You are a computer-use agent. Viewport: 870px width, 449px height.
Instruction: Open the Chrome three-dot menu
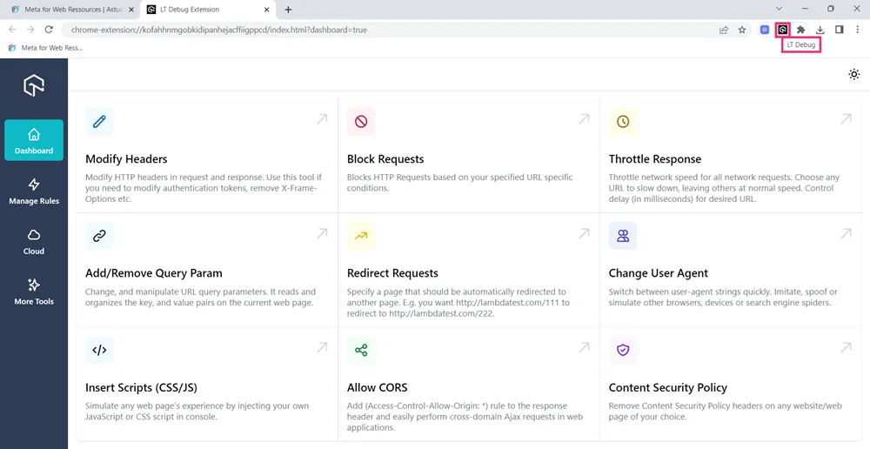point(858,30)
